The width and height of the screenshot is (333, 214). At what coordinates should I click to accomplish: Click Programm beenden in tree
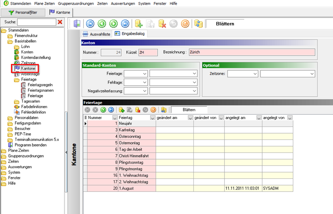coord(31,145)
